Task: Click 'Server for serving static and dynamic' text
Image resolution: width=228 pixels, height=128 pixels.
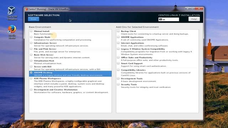Action: (62, 58)
